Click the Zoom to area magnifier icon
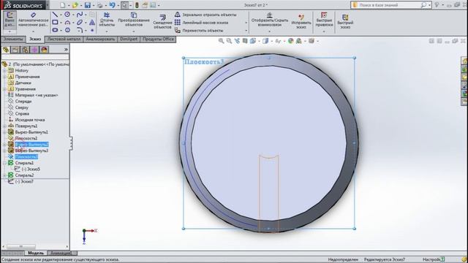Image resolution: width=468 pixels, height=263 pixels. (229, 41)
